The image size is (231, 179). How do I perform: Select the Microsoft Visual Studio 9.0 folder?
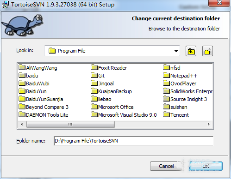pyautogui.click(x=124, y=115)
